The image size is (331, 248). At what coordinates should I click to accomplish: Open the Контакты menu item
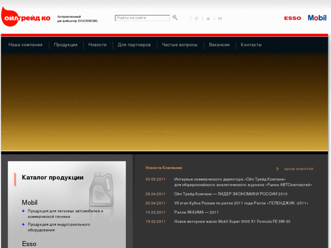click(x=251, y=45)
